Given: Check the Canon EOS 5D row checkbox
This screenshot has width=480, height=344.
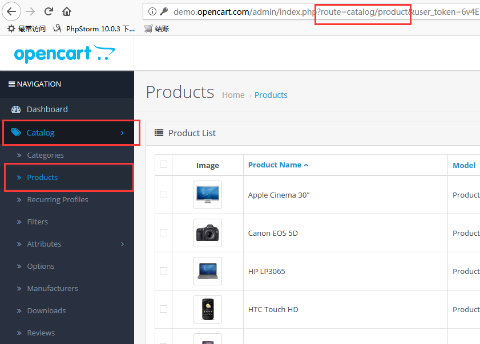Looking at the screenshot, I should pos(163,233).
